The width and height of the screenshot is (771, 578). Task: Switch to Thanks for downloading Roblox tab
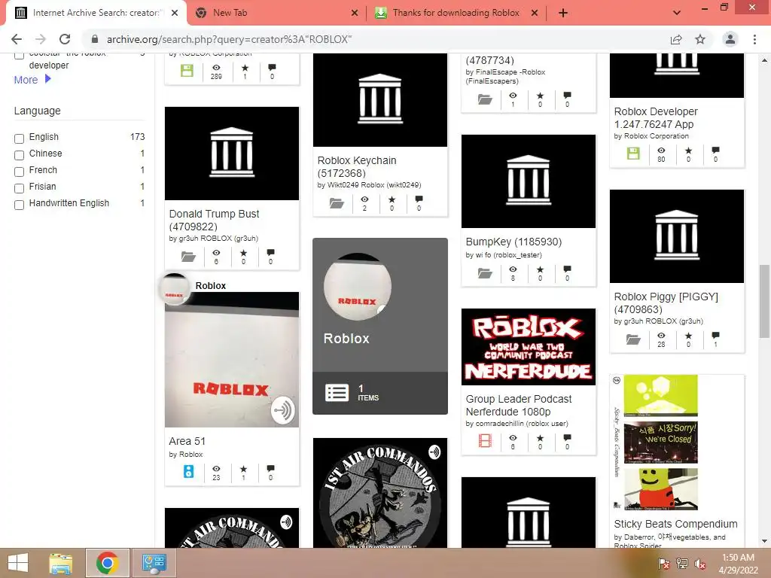(x=456, y=13)
